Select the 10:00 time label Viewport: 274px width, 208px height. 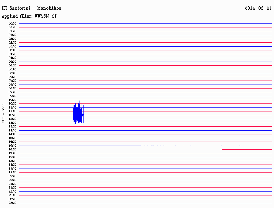point(13,100)
